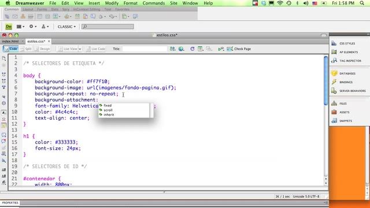Insert a Table icon
Viewport: 370px width, 208px height.
40,17
